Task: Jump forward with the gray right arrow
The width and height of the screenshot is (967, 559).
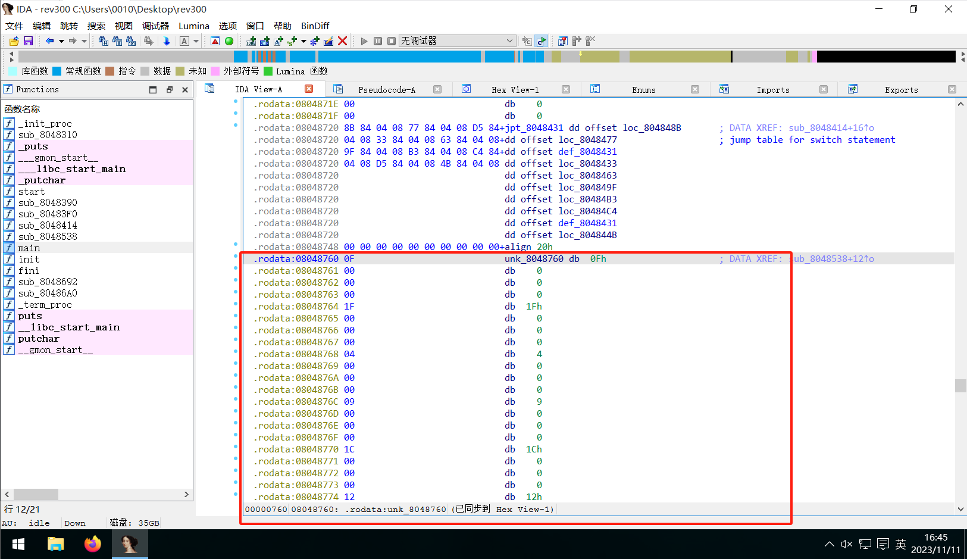Action: click(x=73, y=41)
